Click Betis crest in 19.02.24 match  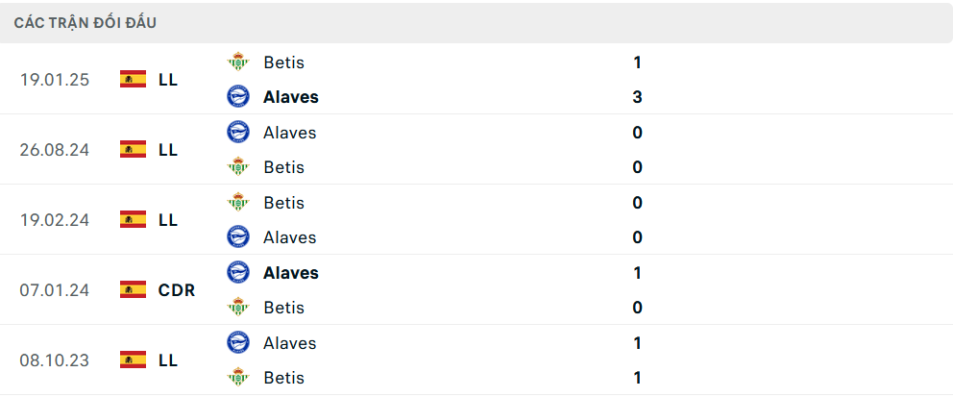(237, 203)
